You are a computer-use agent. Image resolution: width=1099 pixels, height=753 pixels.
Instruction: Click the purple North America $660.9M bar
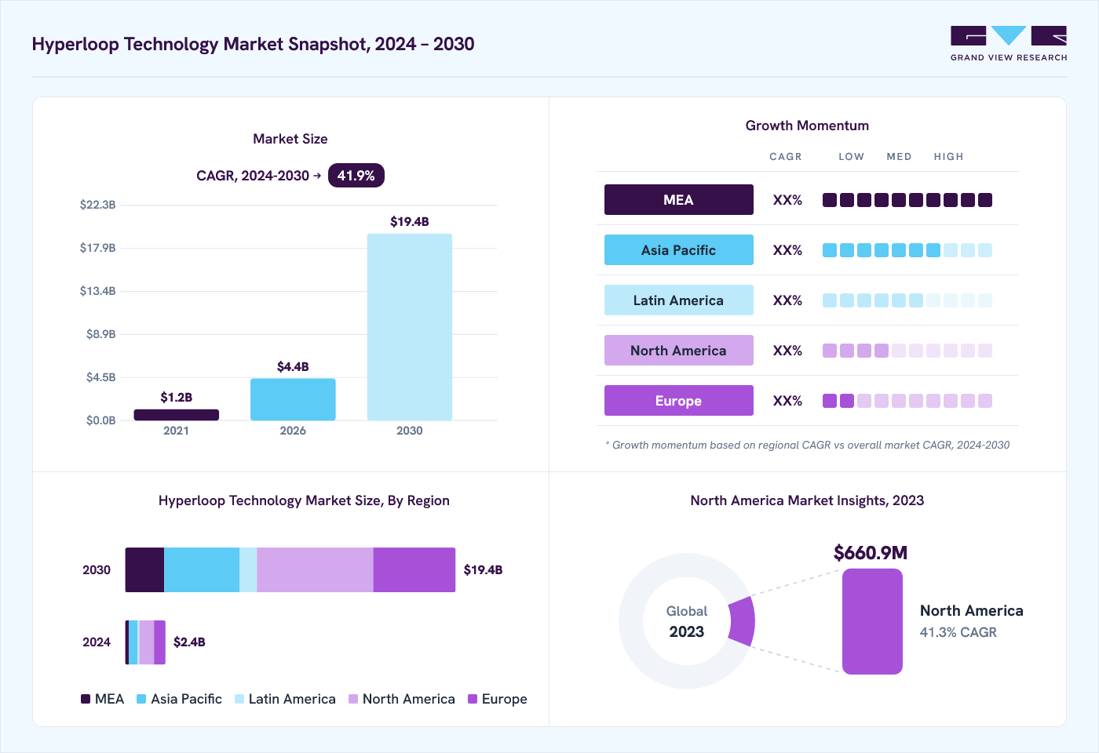click(x=872, y=621)
